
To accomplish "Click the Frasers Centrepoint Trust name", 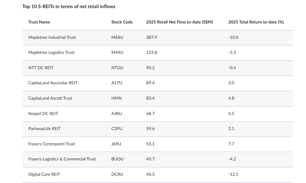I will point(52,144).
